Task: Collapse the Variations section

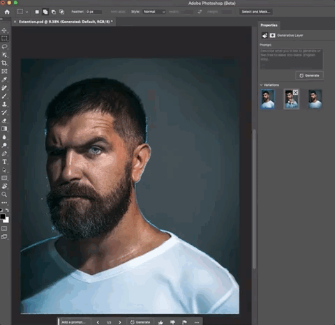Action: coord(261,85)
